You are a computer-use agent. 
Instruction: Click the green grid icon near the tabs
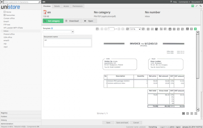[x=193, y=6]
